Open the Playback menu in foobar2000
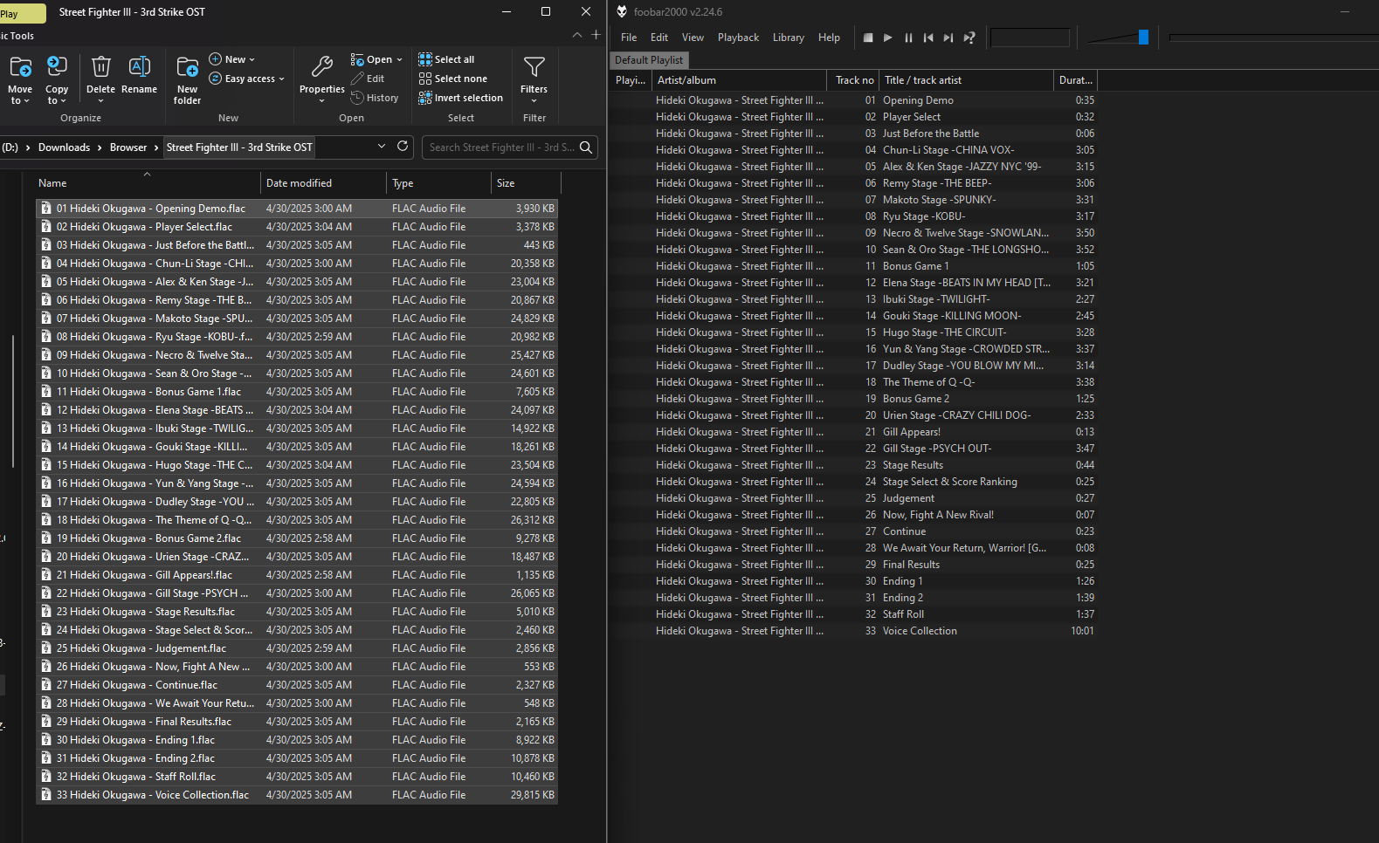1379x843 pixels. point(738,38)
